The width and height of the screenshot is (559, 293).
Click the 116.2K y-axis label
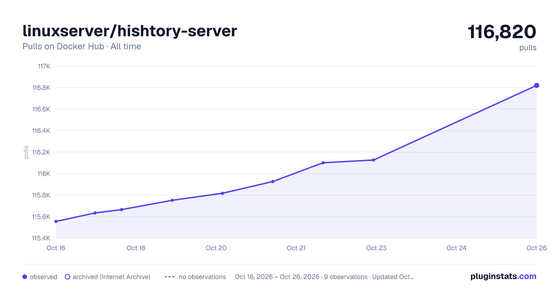click(41, 152)
